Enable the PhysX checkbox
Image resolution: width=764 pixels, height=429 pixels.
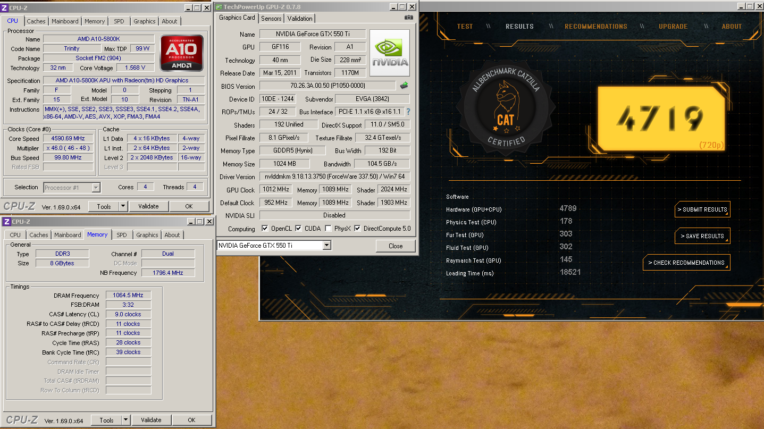(x=329, y=229)
